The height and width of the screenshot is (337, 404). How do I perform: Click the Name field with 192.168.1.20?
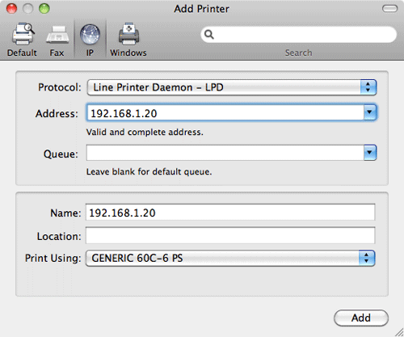point(230,213)
